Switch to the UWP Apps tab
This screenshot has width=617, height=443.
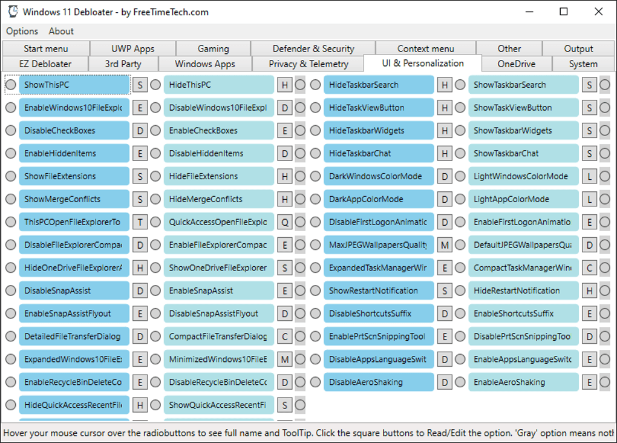point(132,48)
